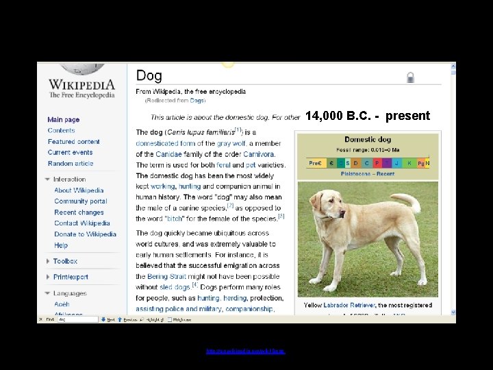Expand the Print/export sidebar section
Viewport: 493px width, 370px height.
48,277
